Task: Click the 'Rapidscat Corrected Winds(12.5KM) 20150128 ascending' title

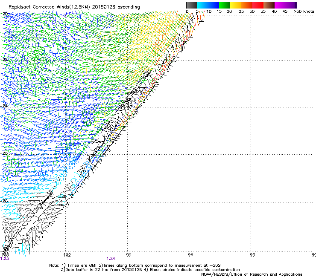Action: coord(74,7)
